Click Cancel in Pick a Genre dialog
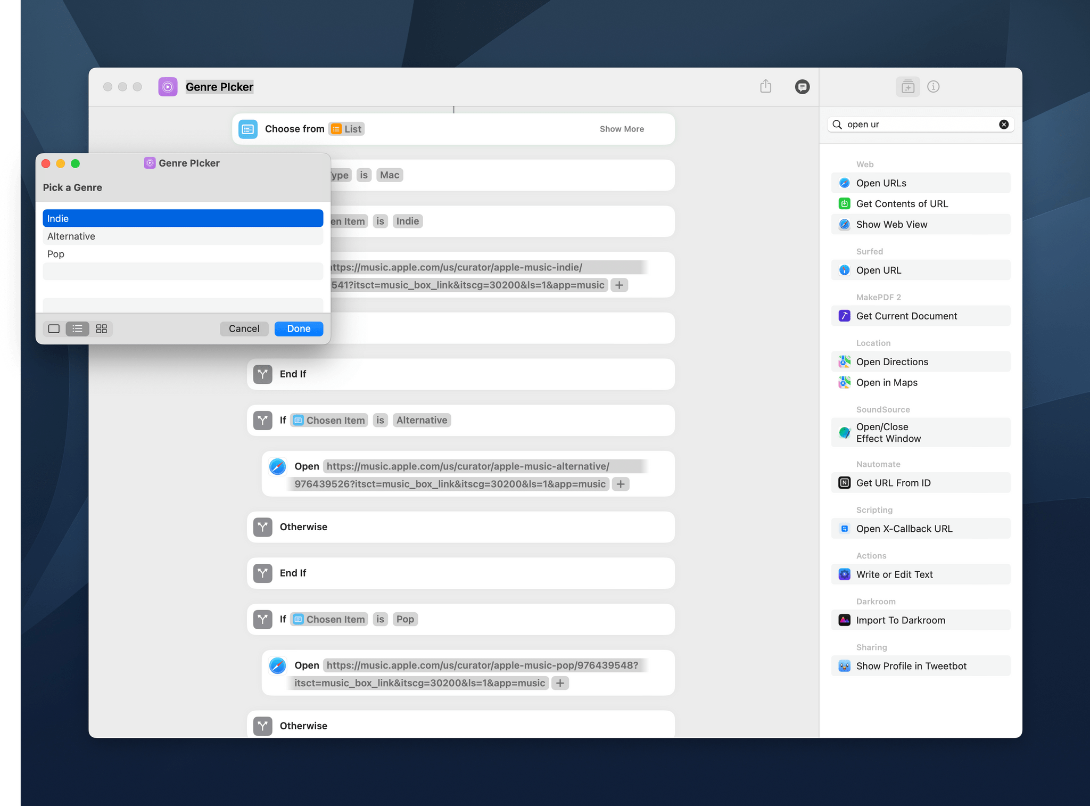 pos(244,329)
